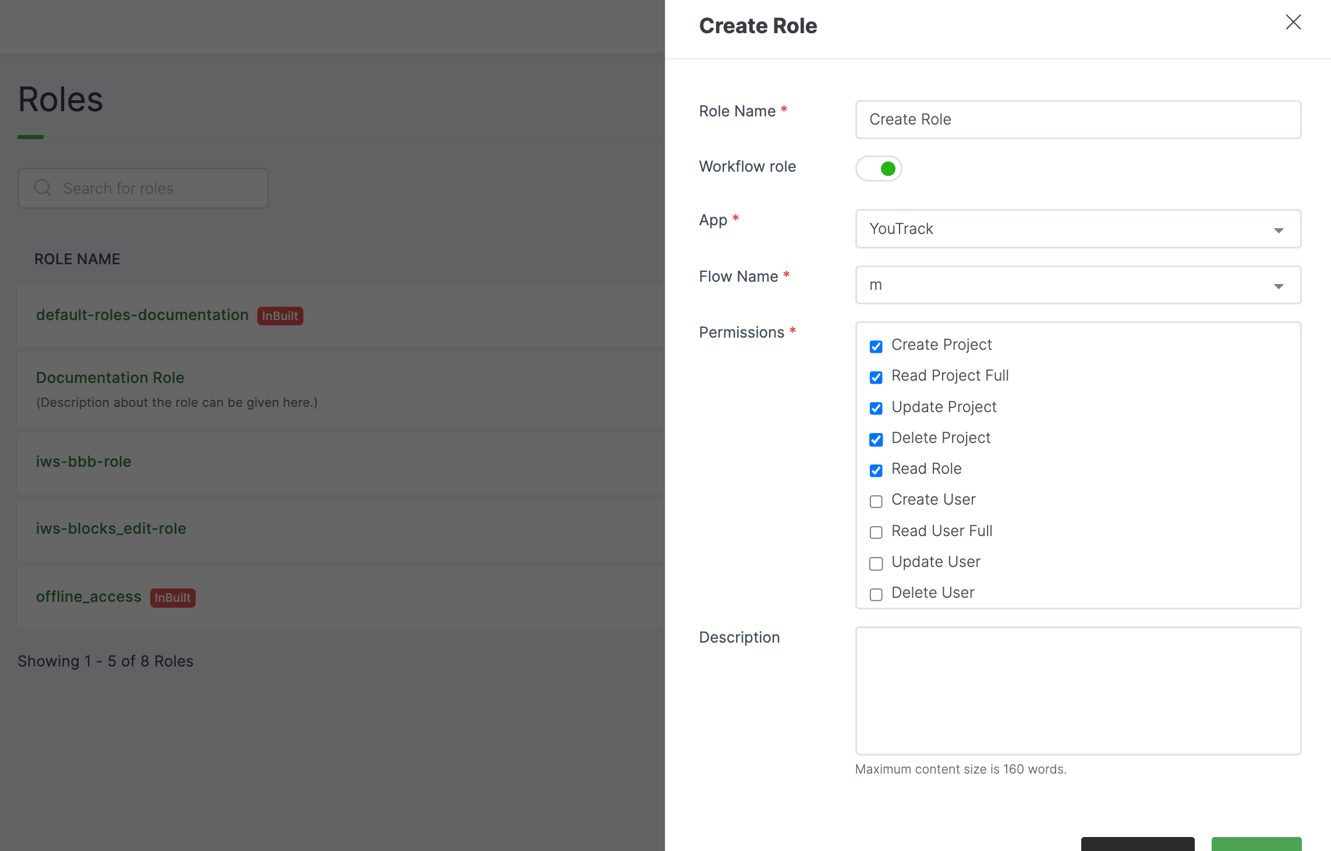Check the Update User permission
The width and height of the screenshot is (1331, 851).
(876, 563)
